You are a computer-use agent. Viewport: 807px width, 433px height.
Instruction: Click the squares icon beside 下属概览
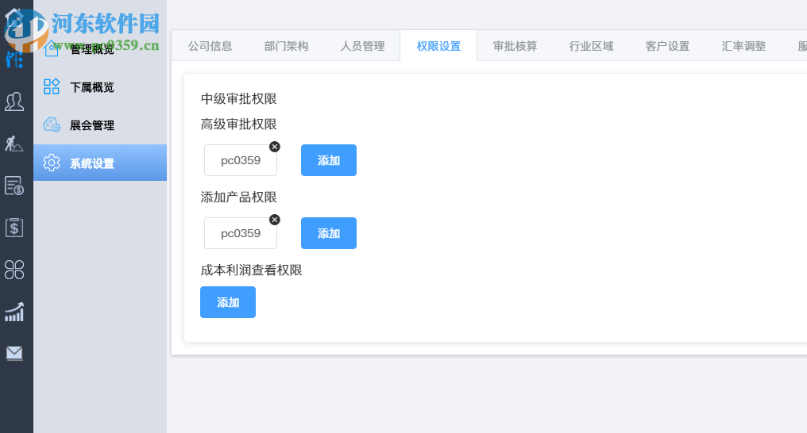click(52, 86)
